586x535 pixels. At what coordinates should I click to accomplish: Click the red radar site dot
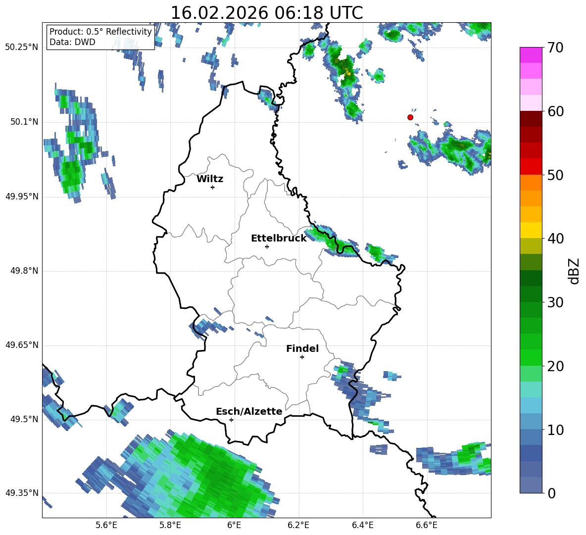(410, 117)
